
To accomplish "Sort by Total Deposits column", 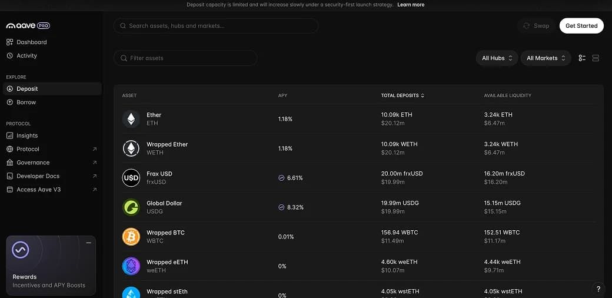I will [403, 95].
